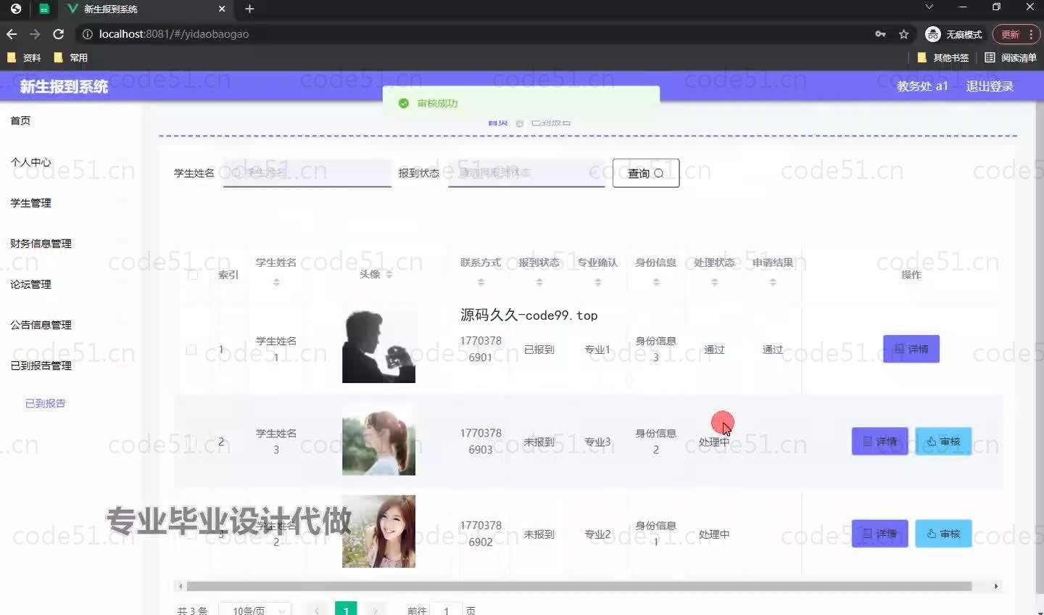Open the 阅读清单 reading list
The height and width of the screenshot is (615, 1044).
pos(1011,57)
